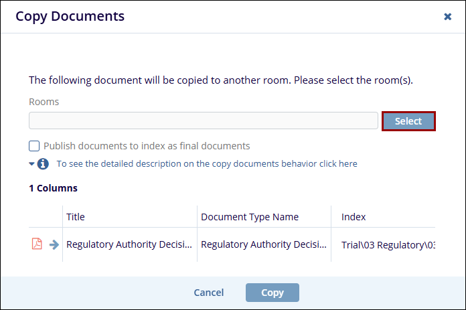This screenshot has width=466, height=310.
Task: Click the Index column header
Action: pyautogui.click(x=354, y=217)
